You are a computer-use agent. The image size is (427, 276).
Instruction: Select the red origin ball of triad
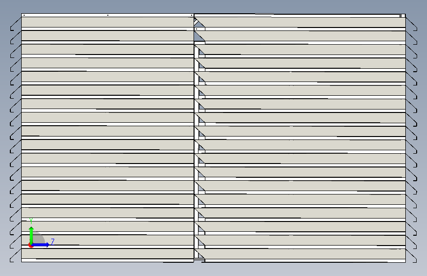pyautogui.click(x=31, y=246)
